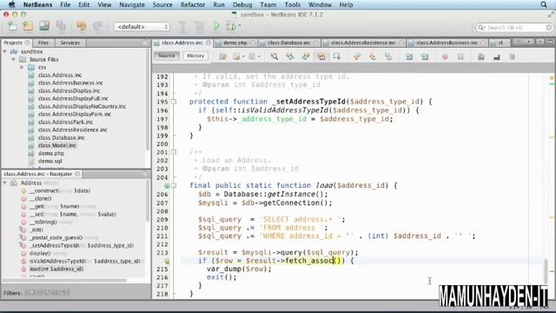Click the Find Selection magnifier icon
The width and height of the screenshot is (556, 313).
pos(275,57)
